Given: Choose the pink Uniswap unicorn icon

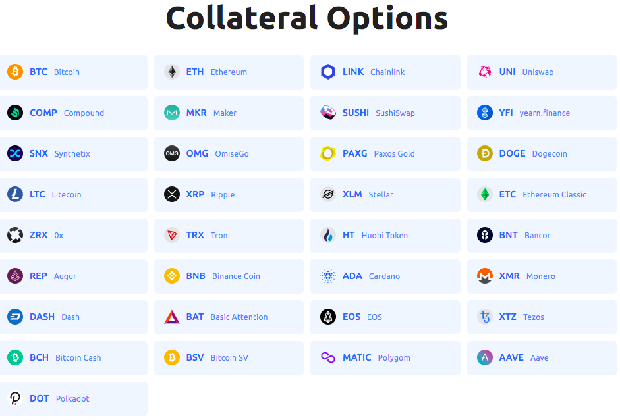Looking at the screenshot, I should (x=485, y=72).
